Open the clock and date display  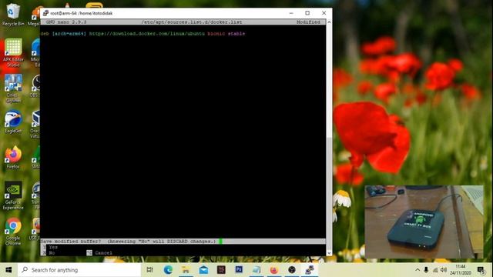[461, 270]
